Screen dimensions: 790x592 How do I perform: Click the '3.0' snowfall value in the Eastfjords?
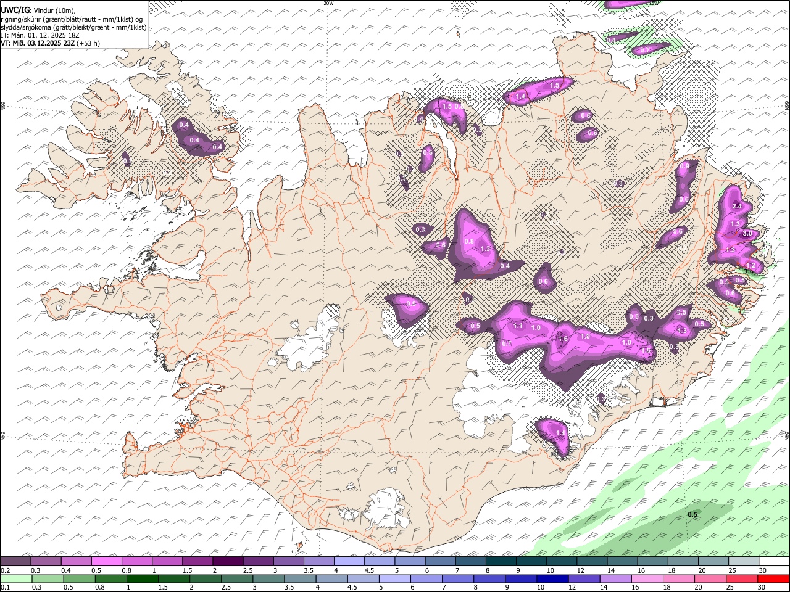tap(747, 234)
